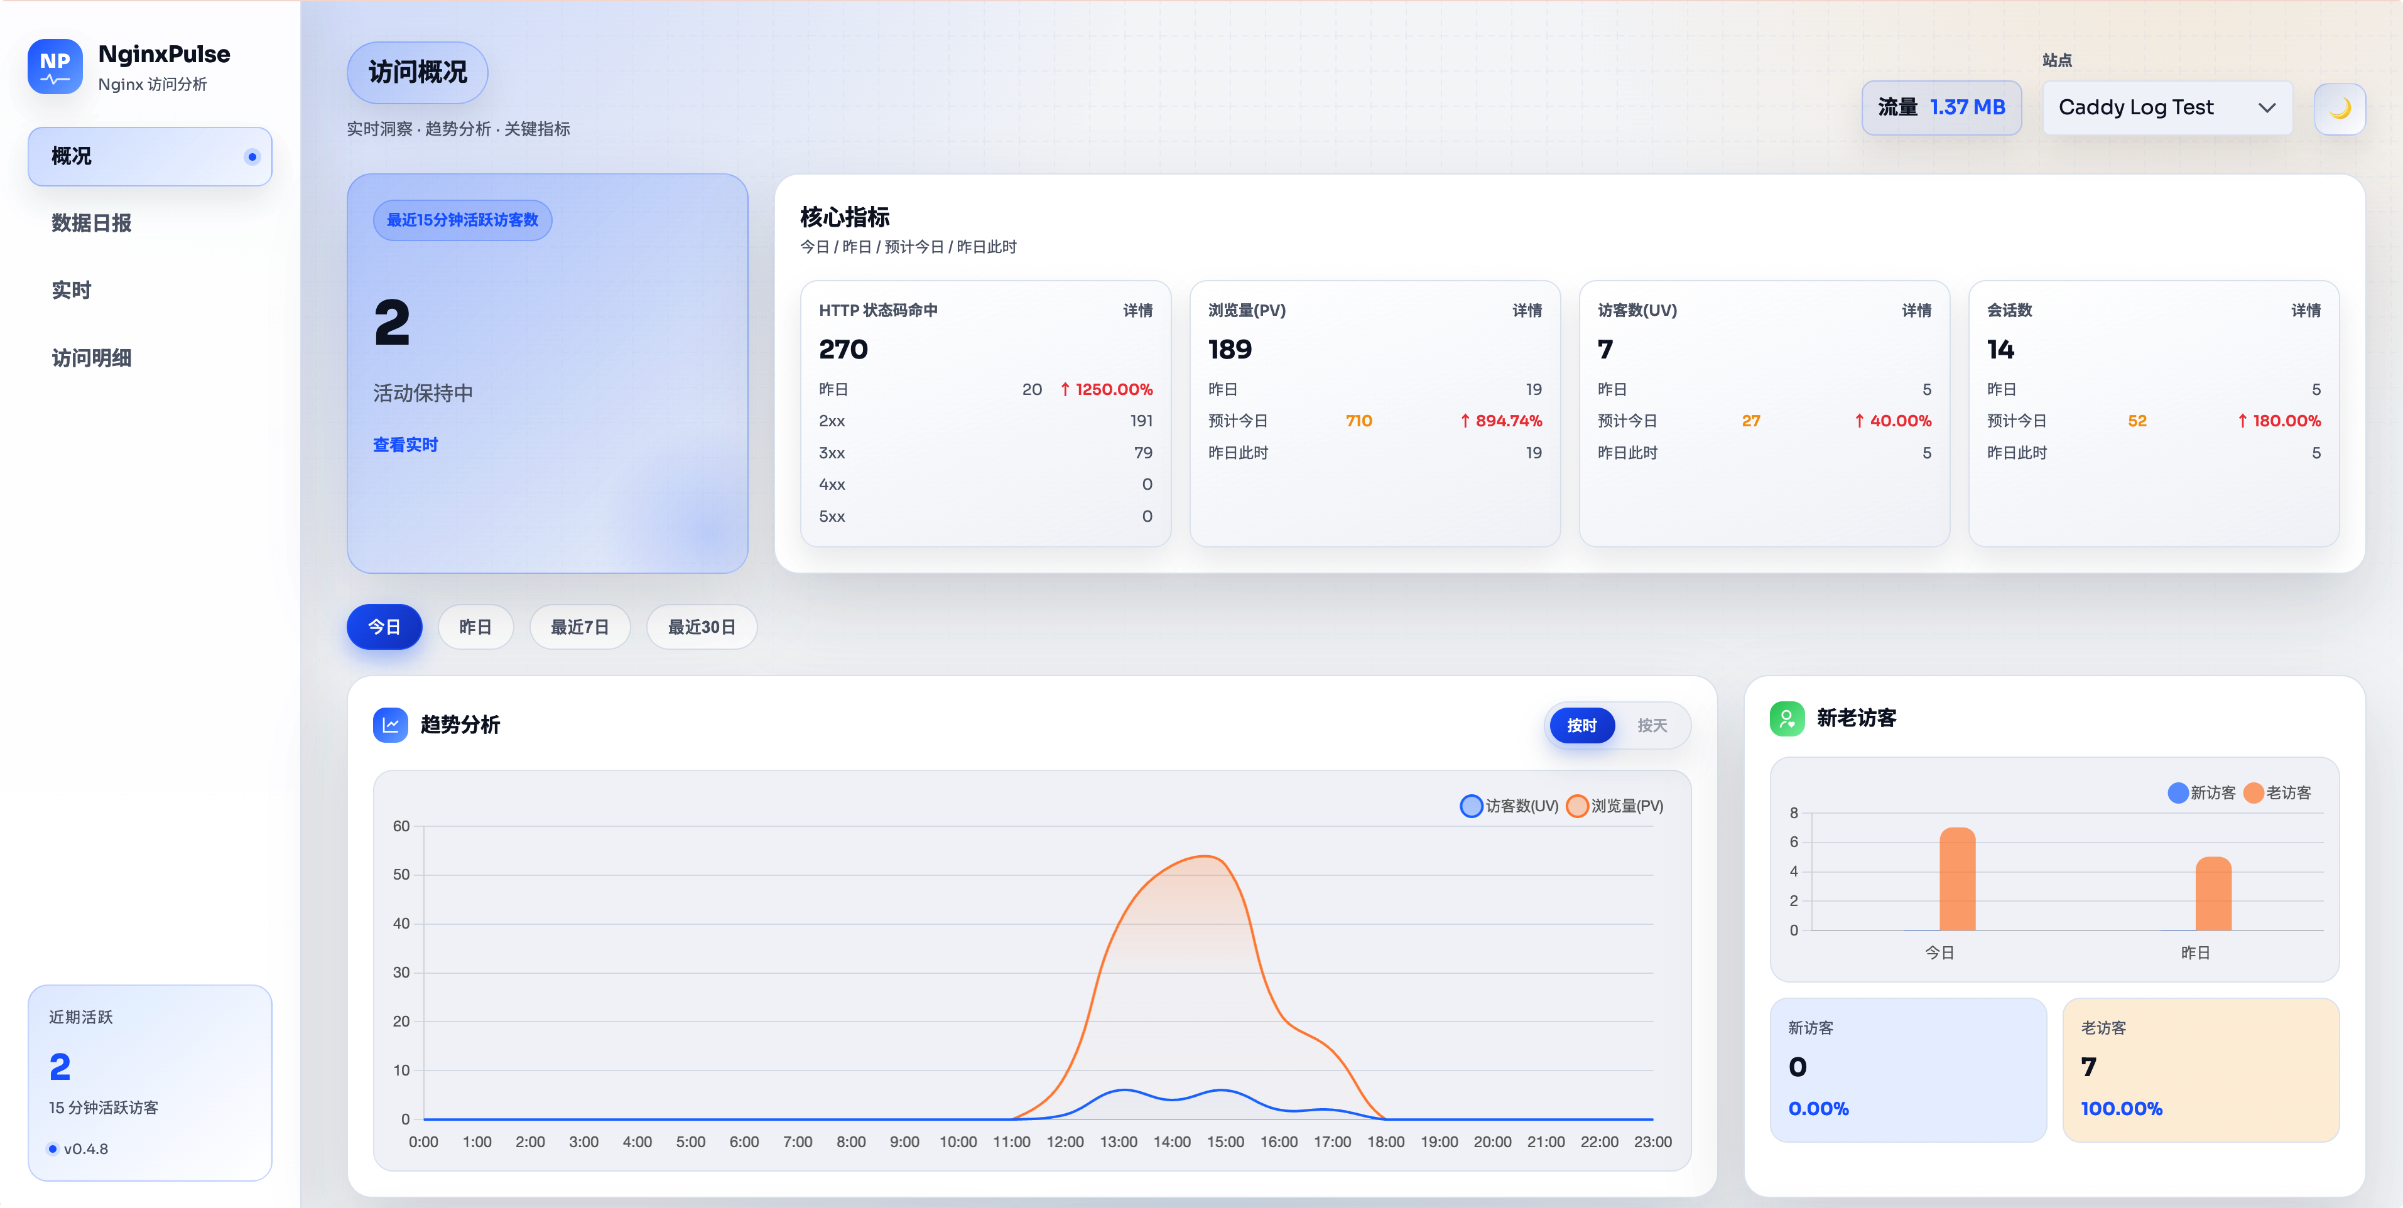Click the NginxPulse NP logo icon

click(55, 66)
